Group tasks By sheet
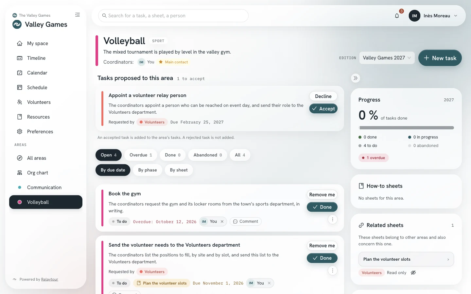This screenshot has height=294, width=471. tap(179, 170)
